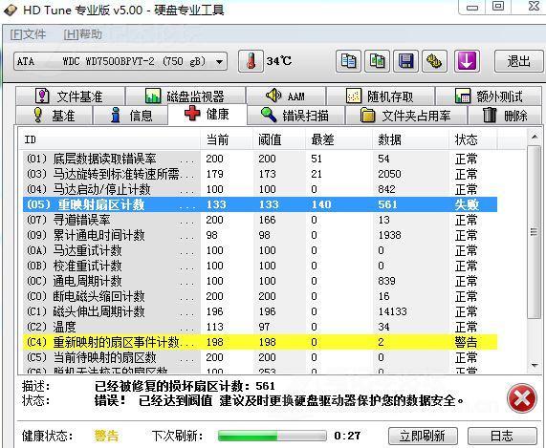The height and width of the screenshot is (448, 546).
Task: Select row (0C) 通电周期计数
Action: click(x=260, y=281)
